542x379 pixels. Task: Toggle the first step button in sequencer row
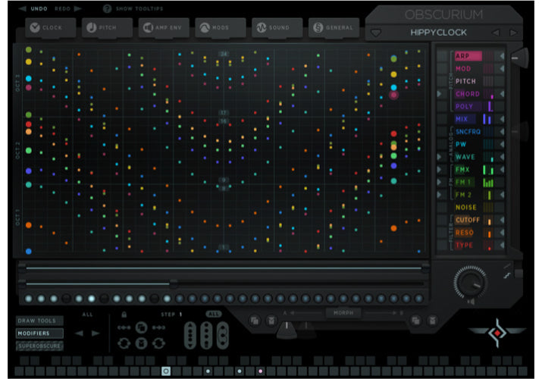tap(29, 299)
